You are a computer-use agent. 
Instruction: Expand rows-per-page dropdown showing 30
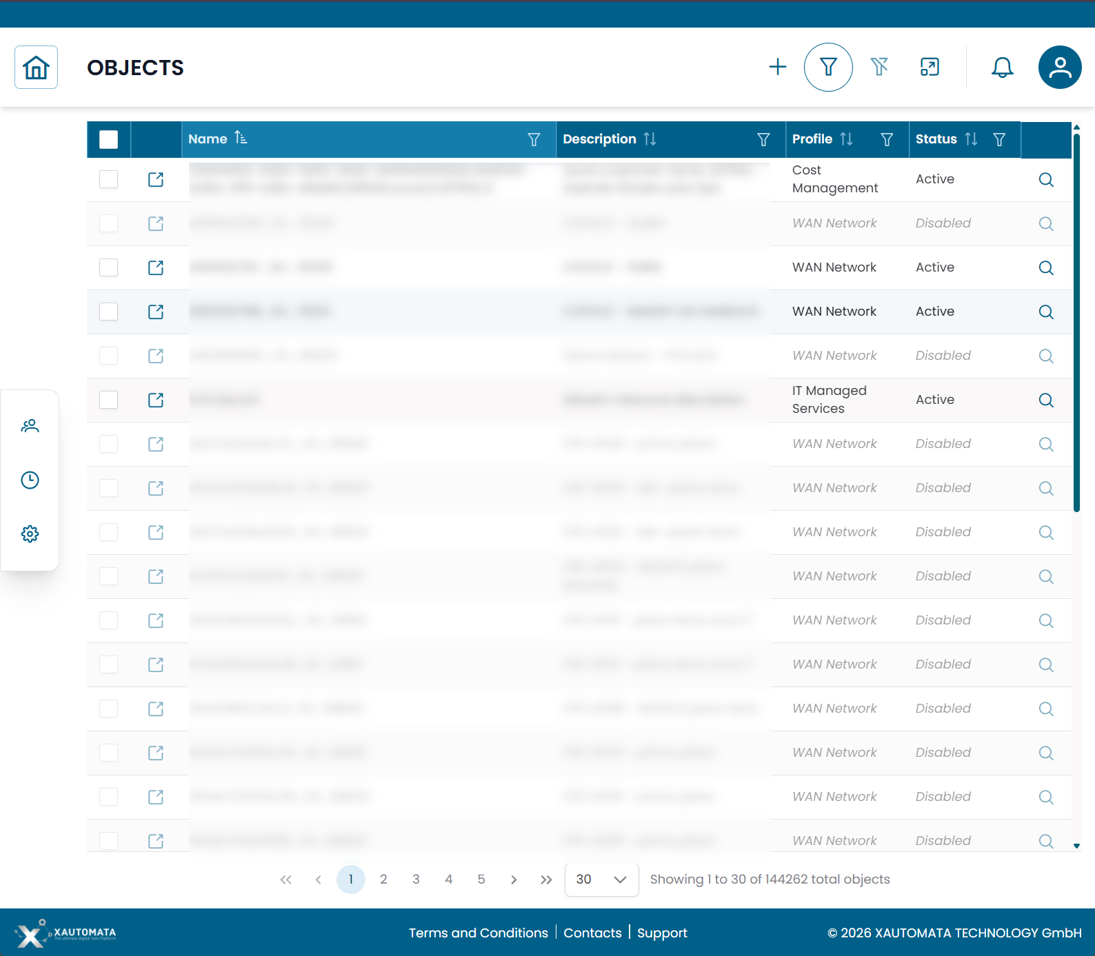coord(601,879)
